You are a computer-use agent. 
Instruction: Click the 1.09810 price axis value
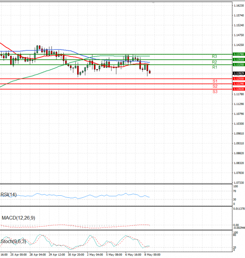tap(239, 133)
